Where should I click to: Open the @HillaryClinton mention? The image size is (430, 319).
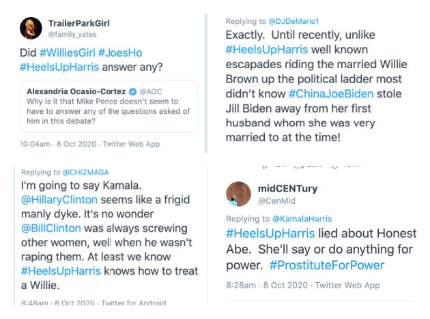[x=59, y=200]
